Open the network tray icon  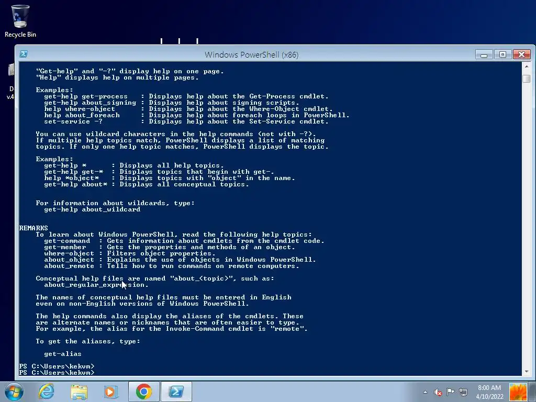(463, 392)
